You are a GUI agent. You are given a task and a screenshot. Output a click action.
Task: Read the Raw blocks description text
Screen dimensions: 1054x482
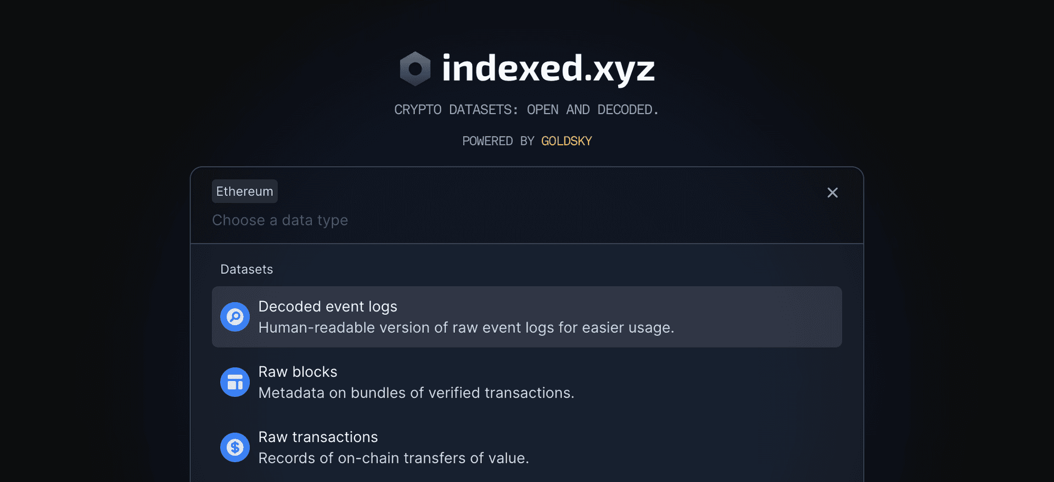416,393
